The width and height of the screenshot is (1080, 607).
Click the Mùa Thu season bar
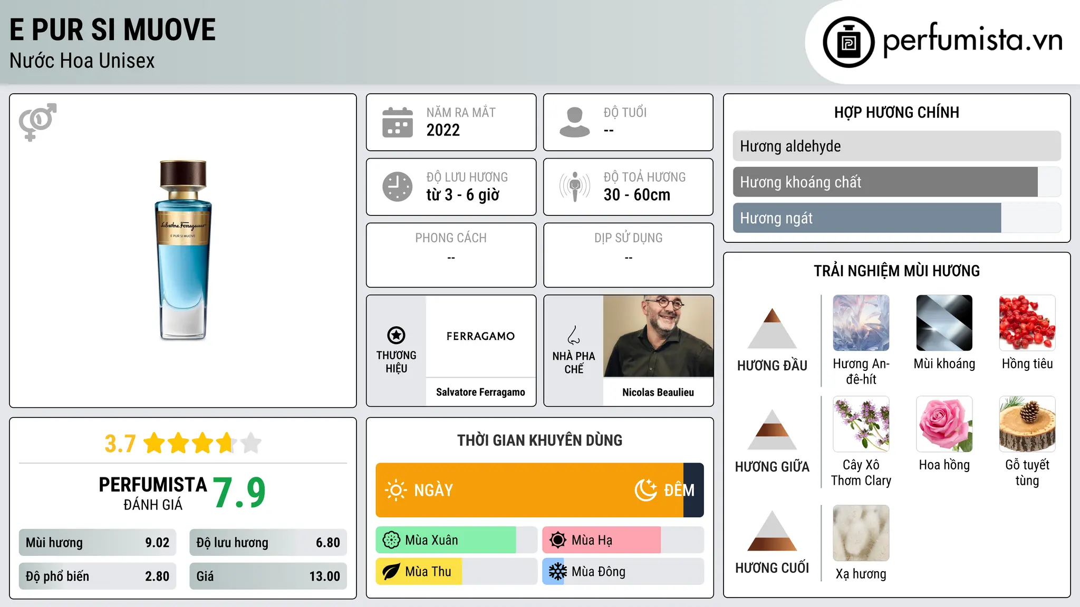(456, 572)
